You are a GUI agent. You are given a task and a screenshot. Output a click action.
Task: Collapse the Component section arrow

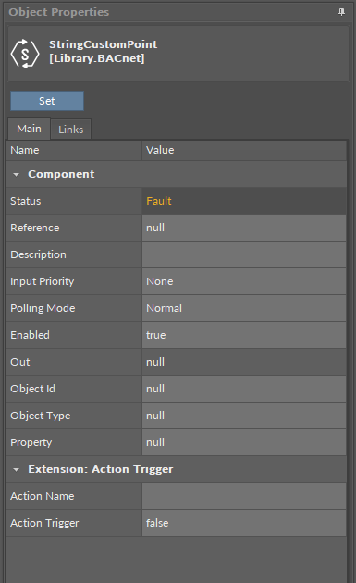click(x=16, y=174)
